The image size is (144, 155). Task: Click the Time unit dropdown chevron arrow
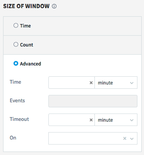click(x=132, y=83)
